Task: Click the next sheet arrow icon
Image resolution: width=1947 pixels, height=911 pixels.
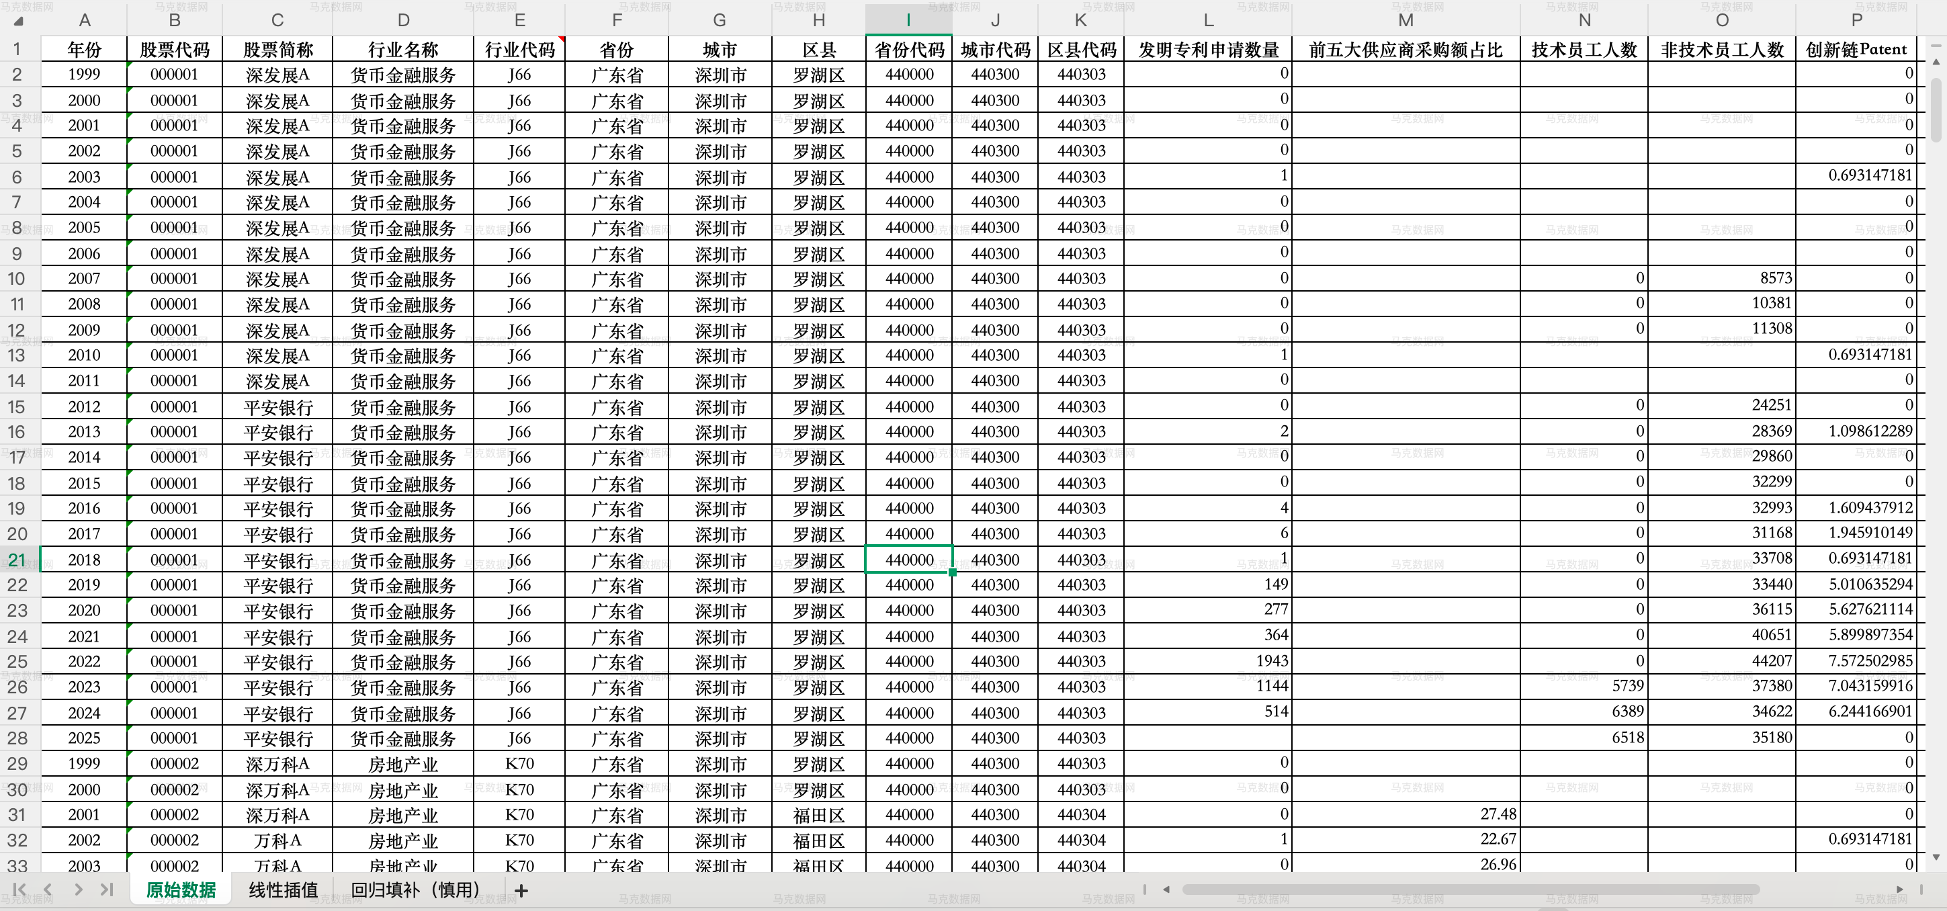Action: tap(77, 890)
